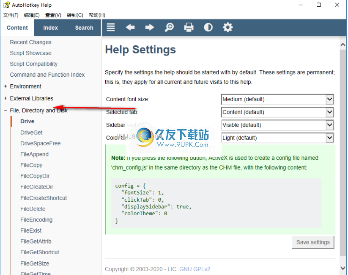Open the 编辑(E) menu
The height and width of the screenshot is (275, 348).
(32, 15)
